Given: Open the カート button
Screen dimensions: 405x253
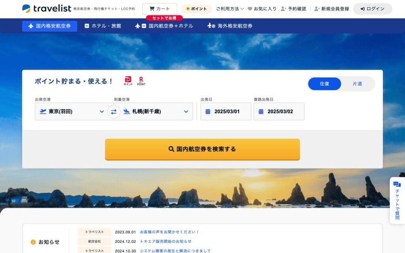Looking at the screenshot, I should pos(160,9).
